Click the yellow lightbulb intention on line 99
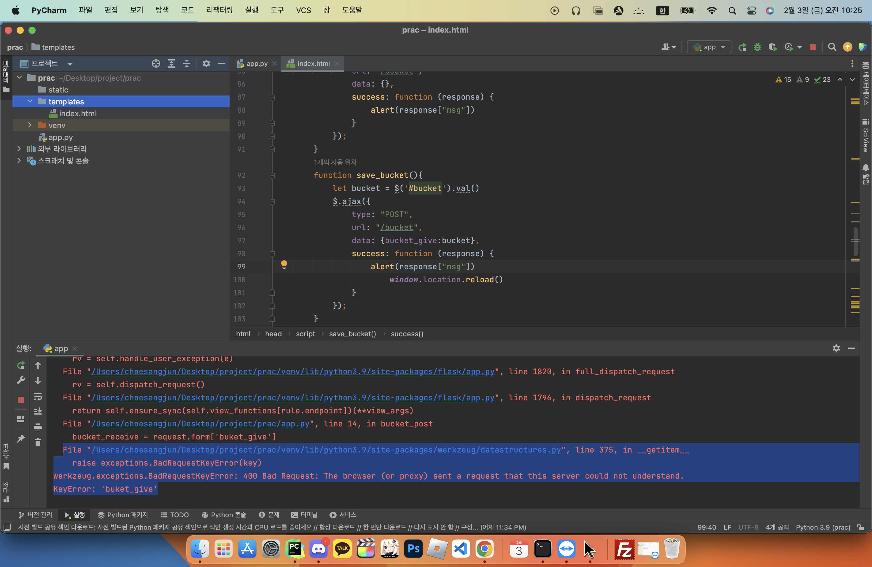This screenshot has height=567, width=872. click(284, 265)
